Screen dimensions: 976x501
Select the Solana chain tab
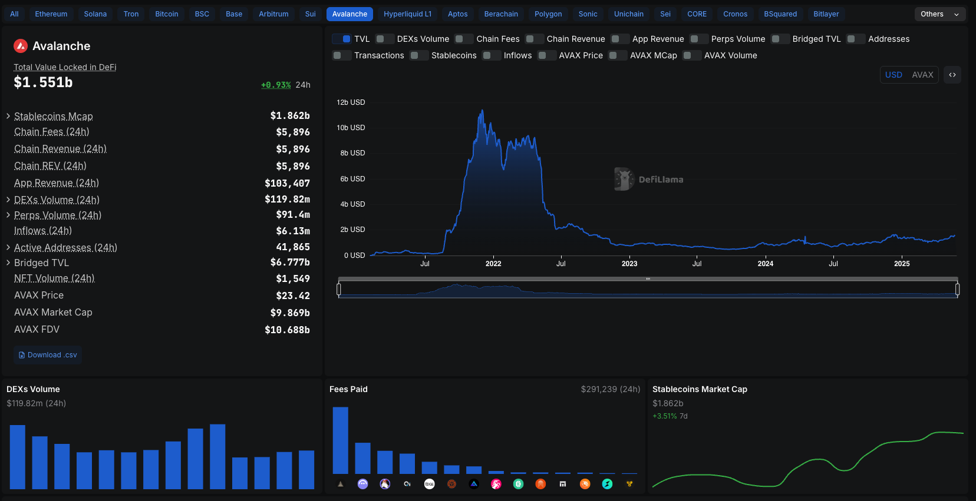tap(95, 14)
